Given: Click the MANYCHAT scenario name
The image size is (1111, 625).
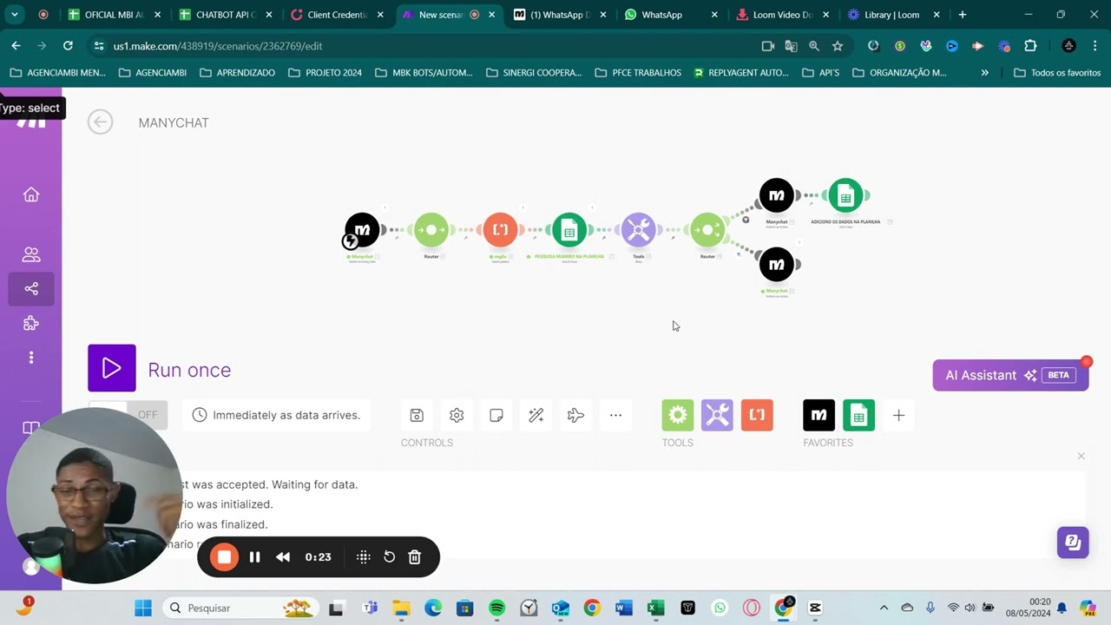Looking at the screenshot, I should [x=174, y=122].
